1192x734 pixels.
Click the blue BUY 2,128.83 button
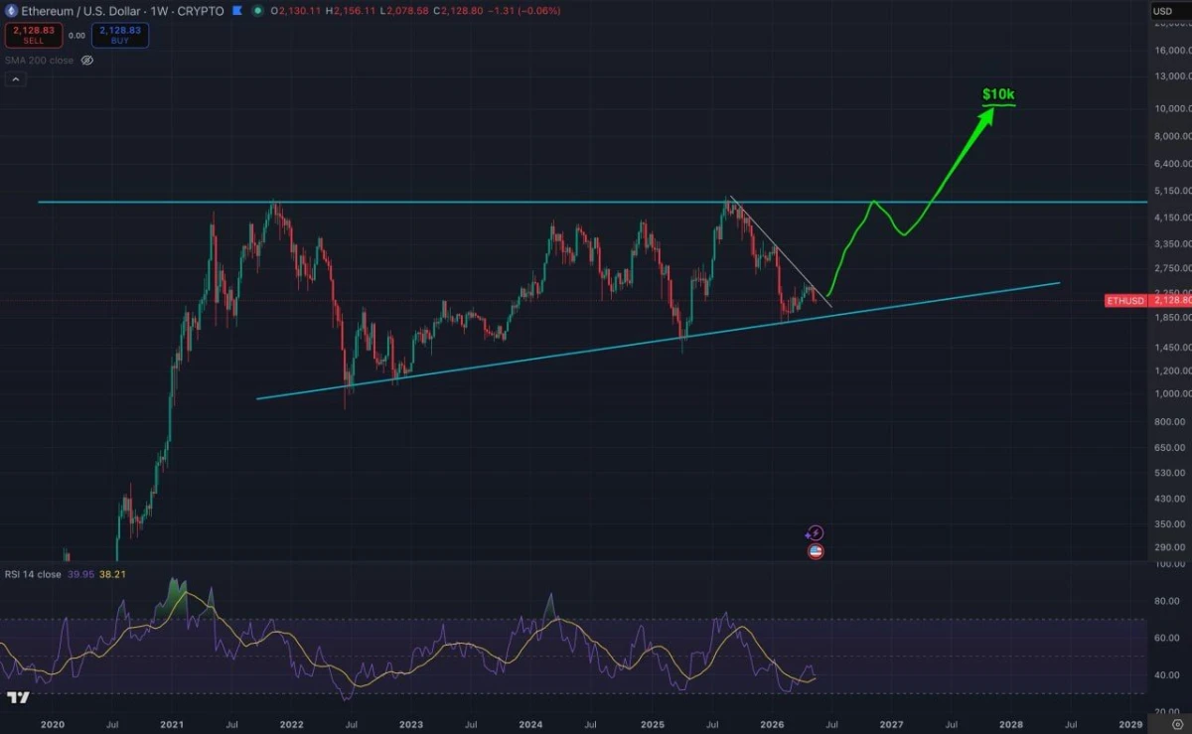120,35
